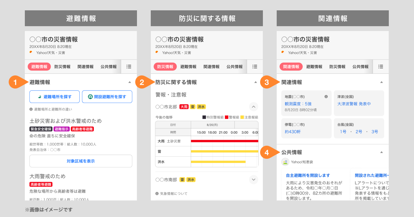414x217 pixels.
Task: Collapse the ○○市北部 warning details chevron
Action: tap(253, 107)
